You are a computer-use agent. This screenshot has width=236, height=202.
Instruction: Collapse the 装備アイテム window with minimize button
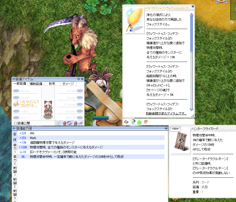coord(78,79)
